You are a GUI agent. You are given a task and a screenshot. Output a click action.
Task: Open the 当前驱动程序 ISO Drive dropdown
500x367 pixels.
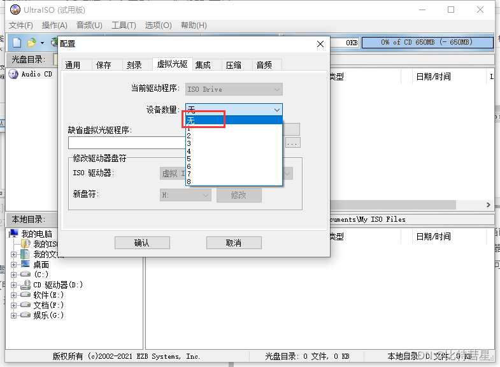[x=234, y=89]
